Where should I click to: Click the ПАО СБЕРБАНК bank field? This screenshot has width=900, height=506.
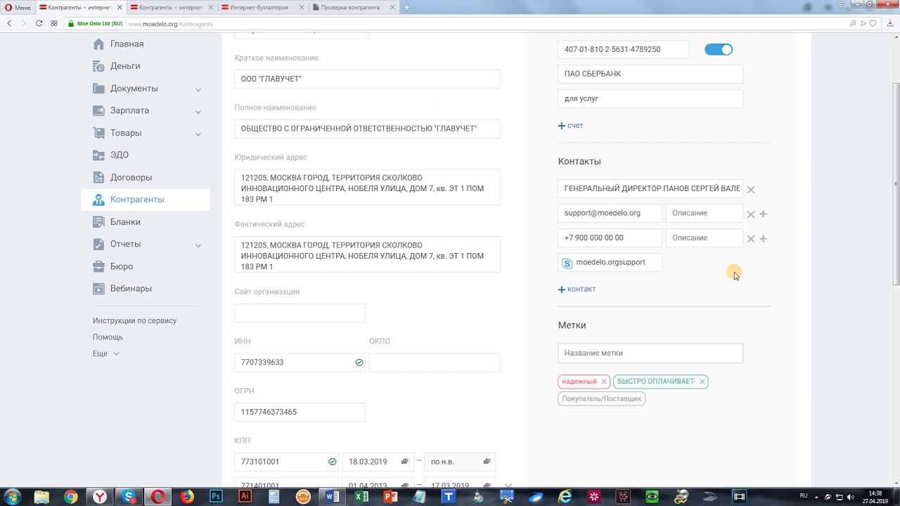(650, 74)
